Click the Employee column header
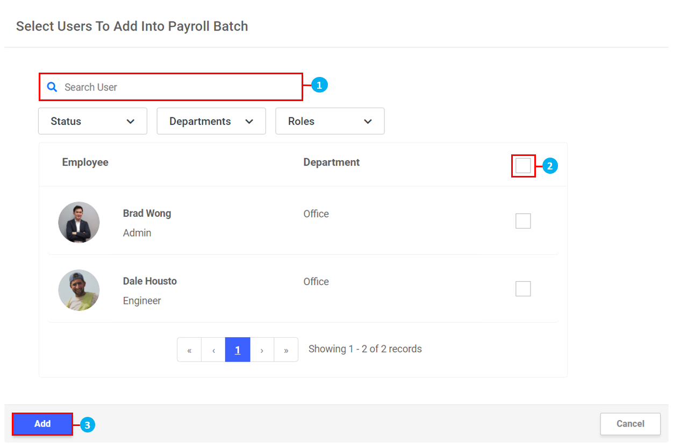The height and width of the screenshot is (447, 673). pyautogui.click(x=85, y=162)
